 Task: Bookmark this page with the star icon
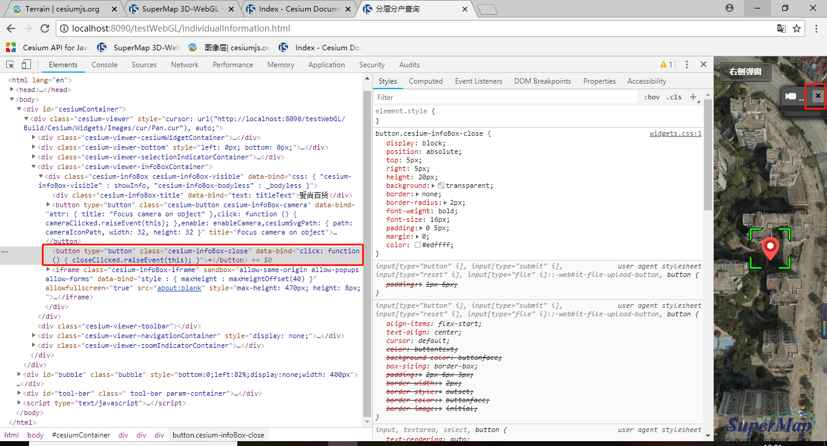(797, 28)
